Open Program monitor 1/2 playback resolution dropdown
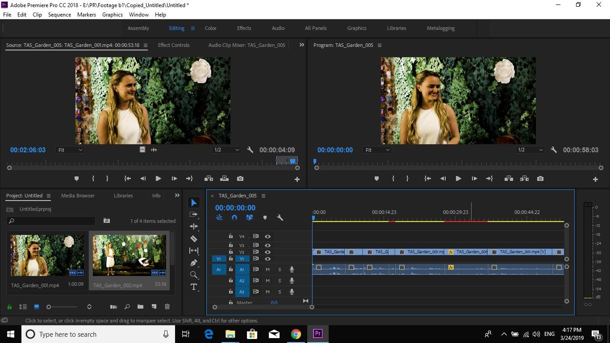 pos(530,150)
